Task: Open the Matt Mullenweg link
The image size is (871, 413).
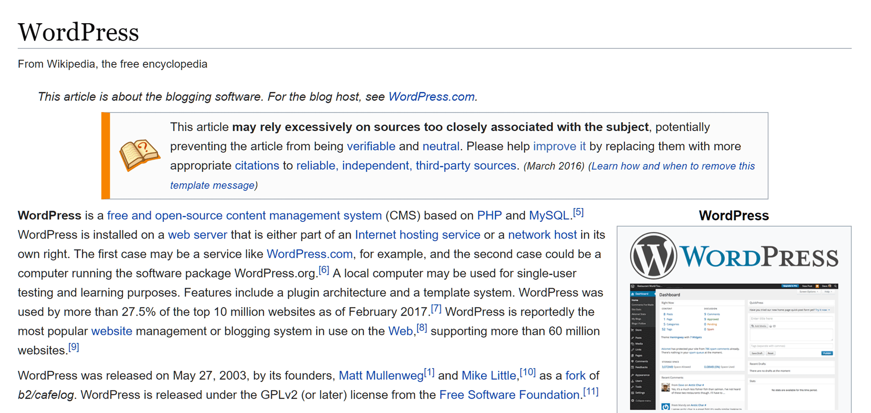Action: [x=381, y=375]
